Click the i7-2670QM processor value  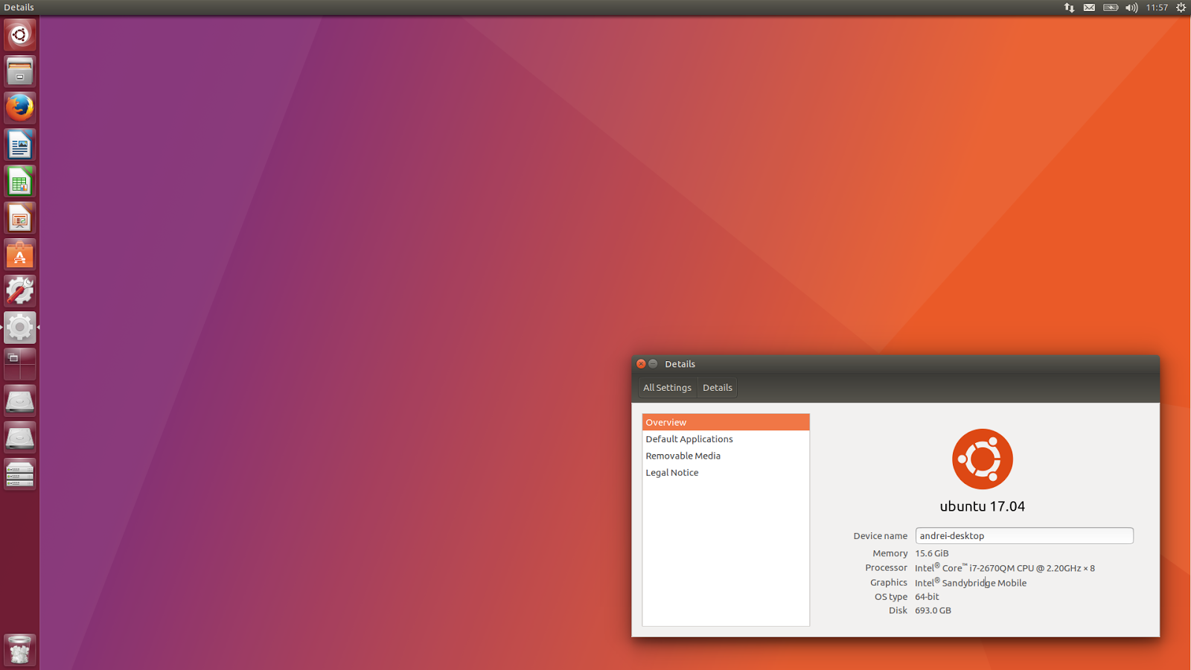tap(1005, 568)
